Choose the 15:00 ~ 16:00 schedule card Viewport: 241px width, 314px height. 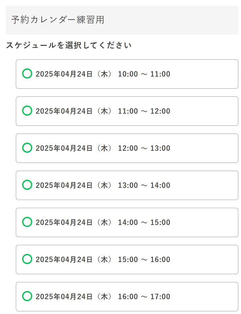126,259
